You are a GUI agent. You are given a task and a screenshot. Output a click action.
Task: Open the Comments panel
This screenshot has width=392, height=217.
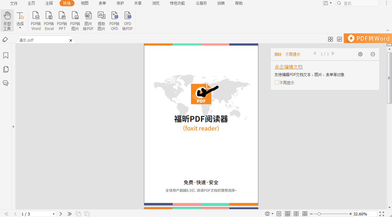[x=6, y=83]
